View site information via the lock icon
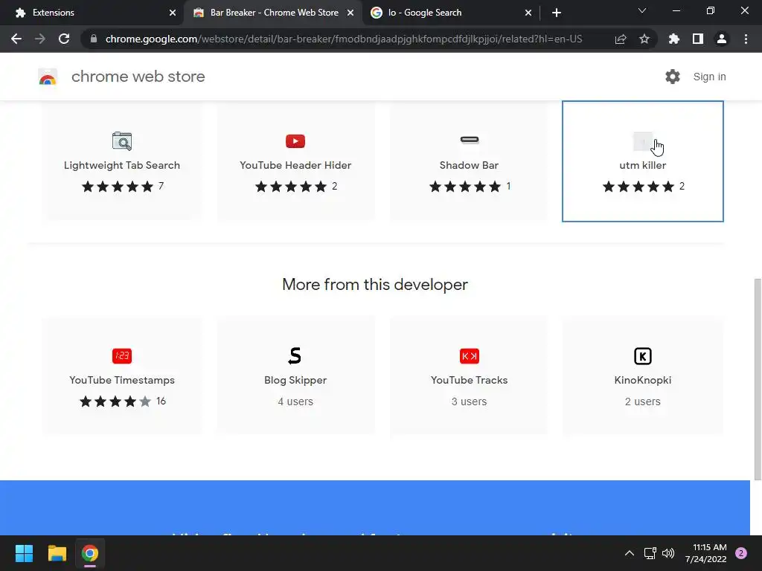 coord(94,39)
